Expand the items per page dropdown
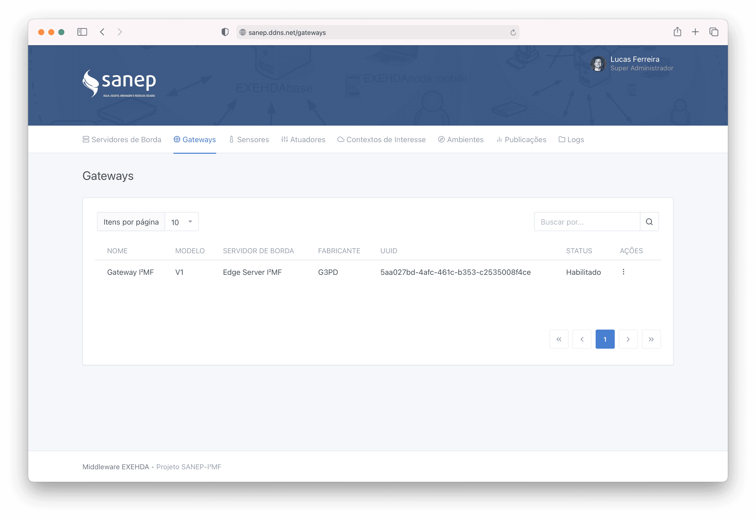The height and width of the screenshot is (519, 756). point(181,222)
